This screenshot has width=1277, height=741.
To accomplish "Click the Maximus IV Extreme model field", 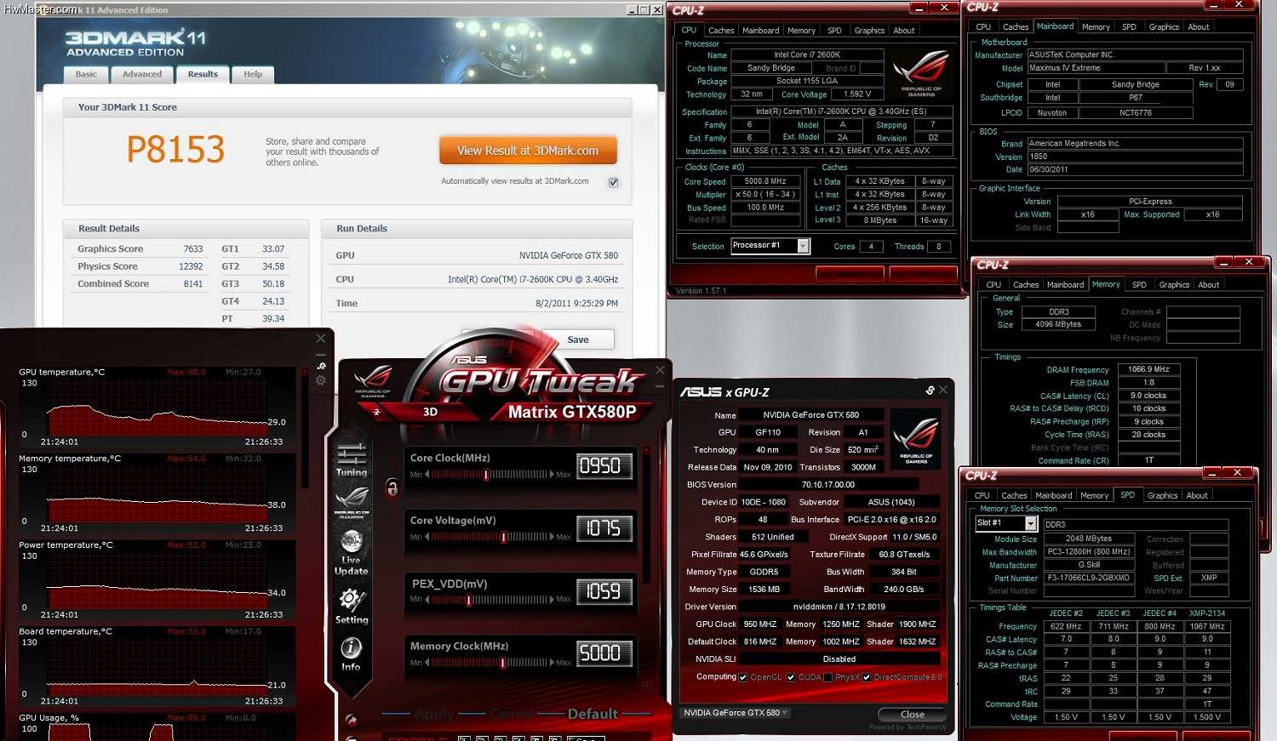I will click(x=1095, y=68).
